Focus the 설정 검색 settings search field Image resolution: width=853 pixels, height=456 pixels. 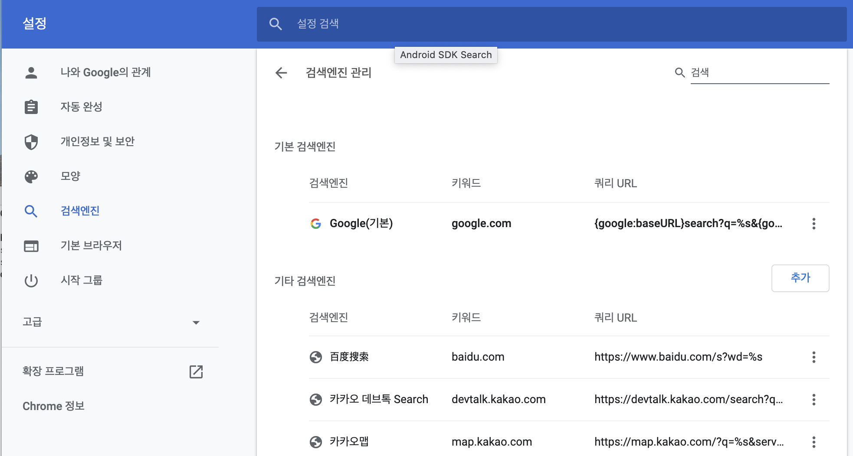pos(551,24)
